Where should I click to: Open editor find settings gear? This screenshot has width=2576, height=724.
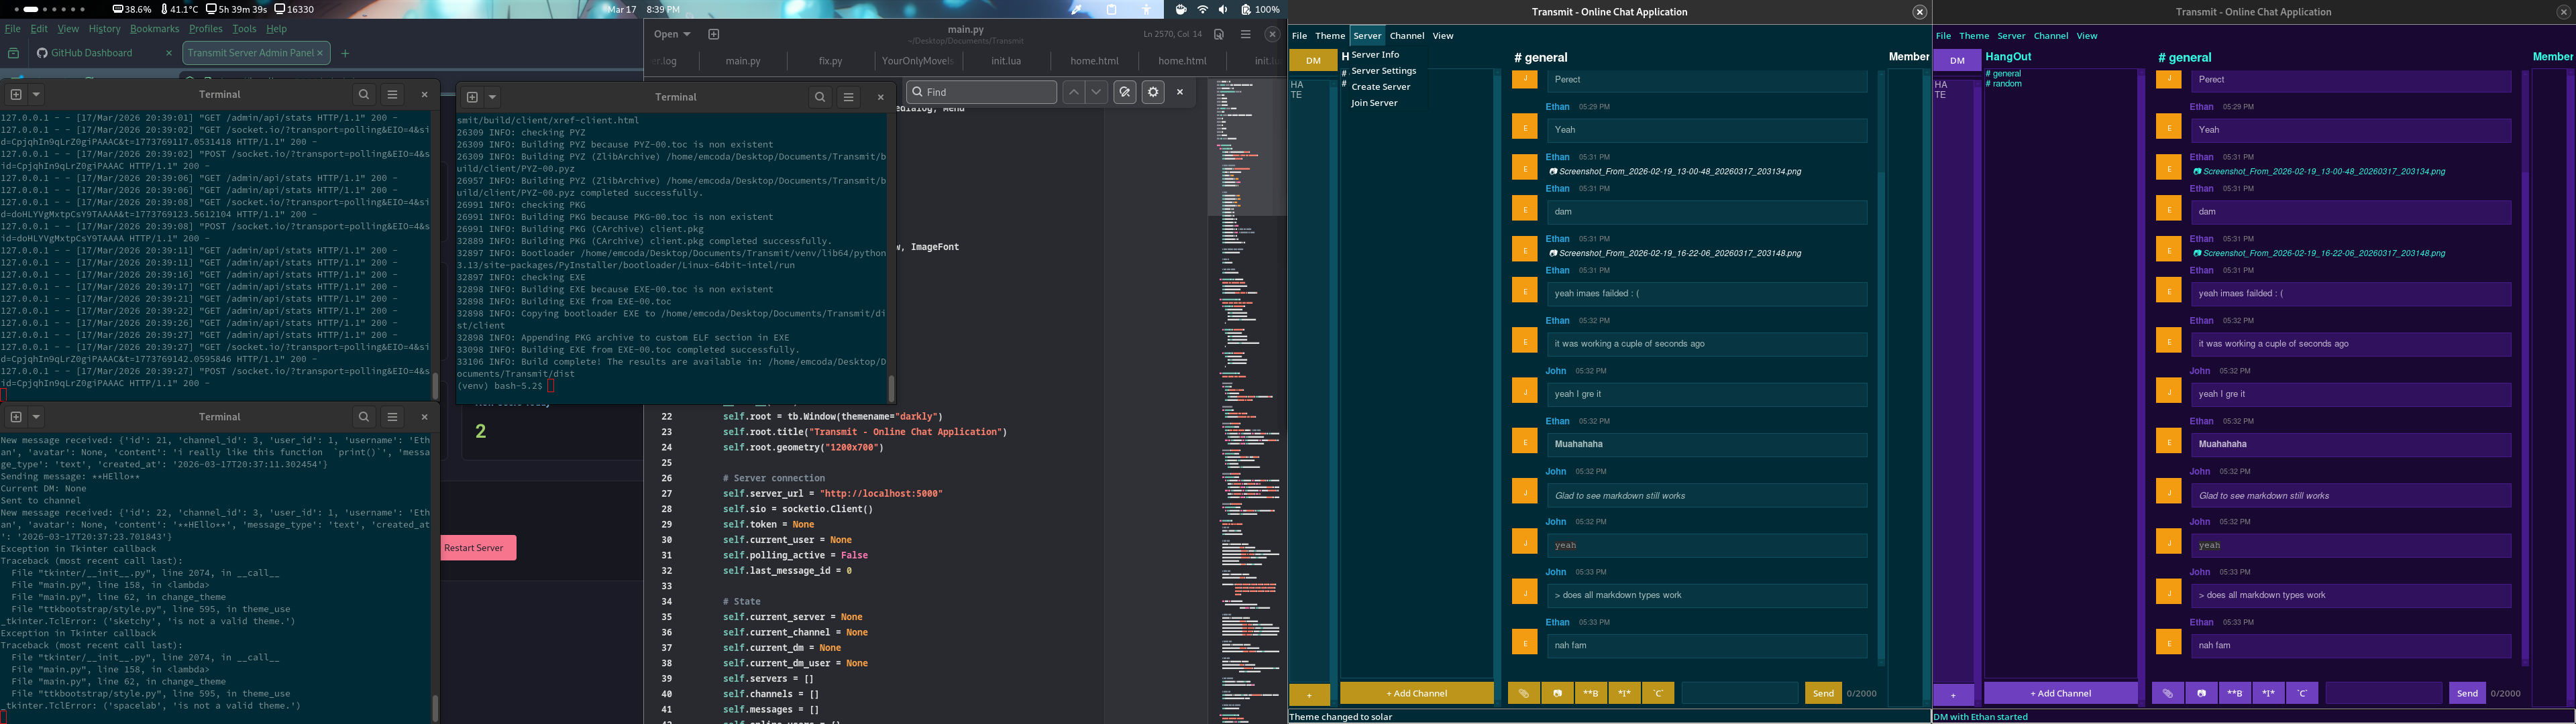pos(1153,92)
